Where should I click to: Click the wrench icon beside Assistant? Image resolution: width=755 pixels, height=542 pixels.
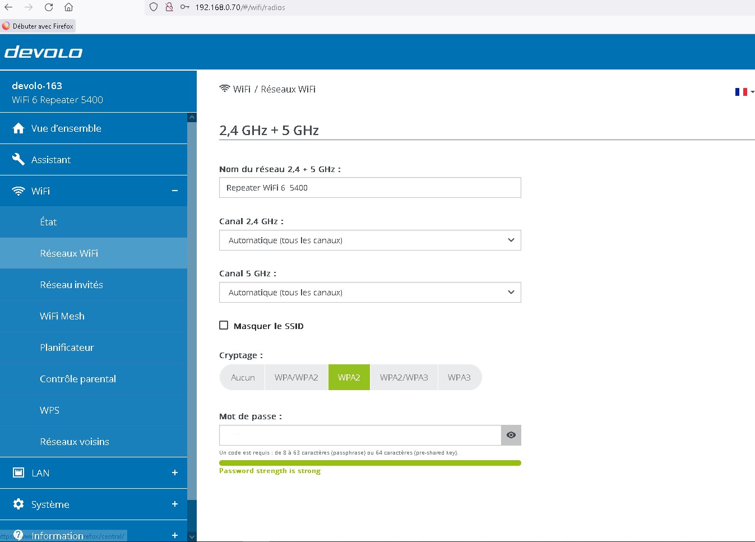(18, 160)
